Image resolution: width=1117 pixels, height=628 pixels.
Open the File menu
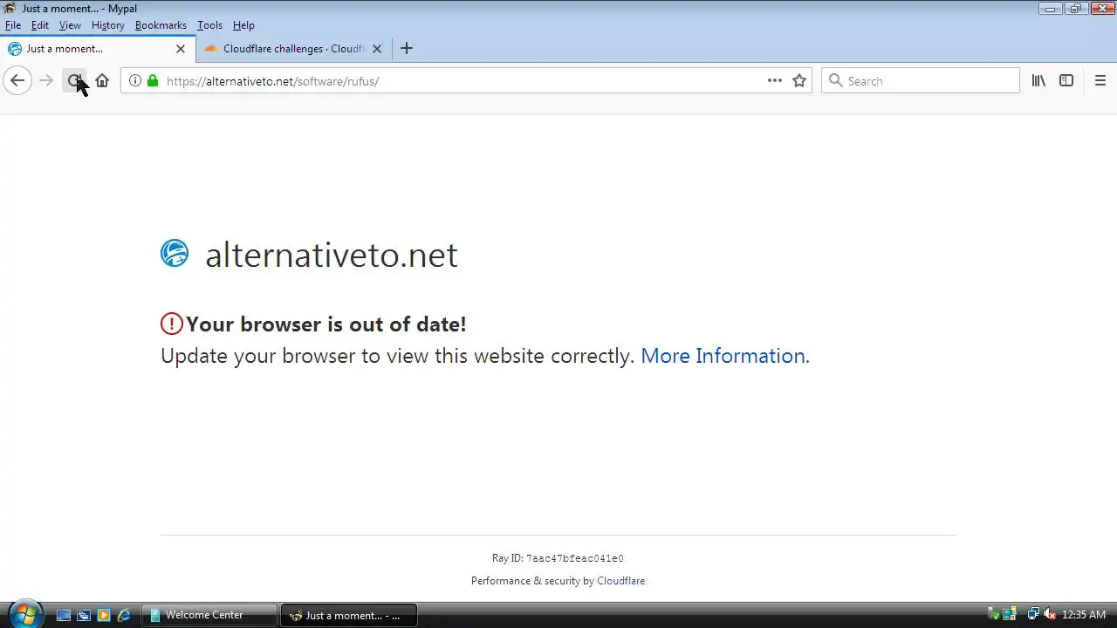click(13, 25)
